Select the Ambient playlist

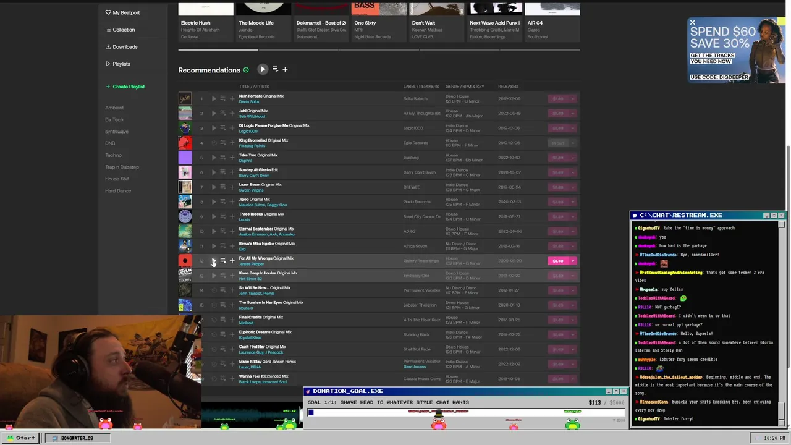point(114,108)
